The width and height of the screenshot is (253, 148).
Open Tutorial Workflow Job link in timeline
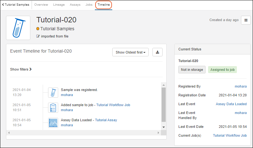tap(113, 105)
